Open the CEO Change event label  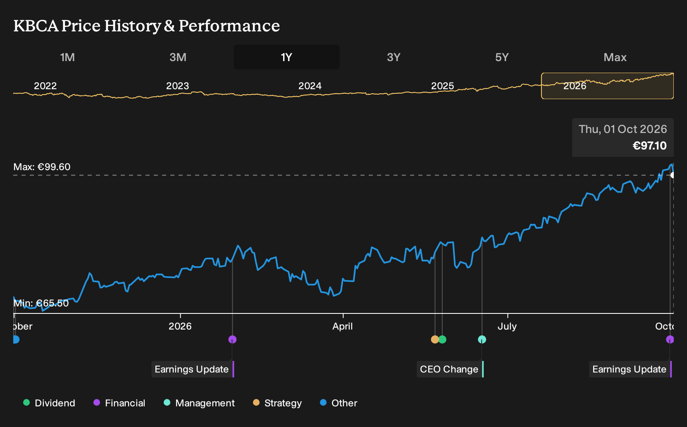tap(450, 369)
